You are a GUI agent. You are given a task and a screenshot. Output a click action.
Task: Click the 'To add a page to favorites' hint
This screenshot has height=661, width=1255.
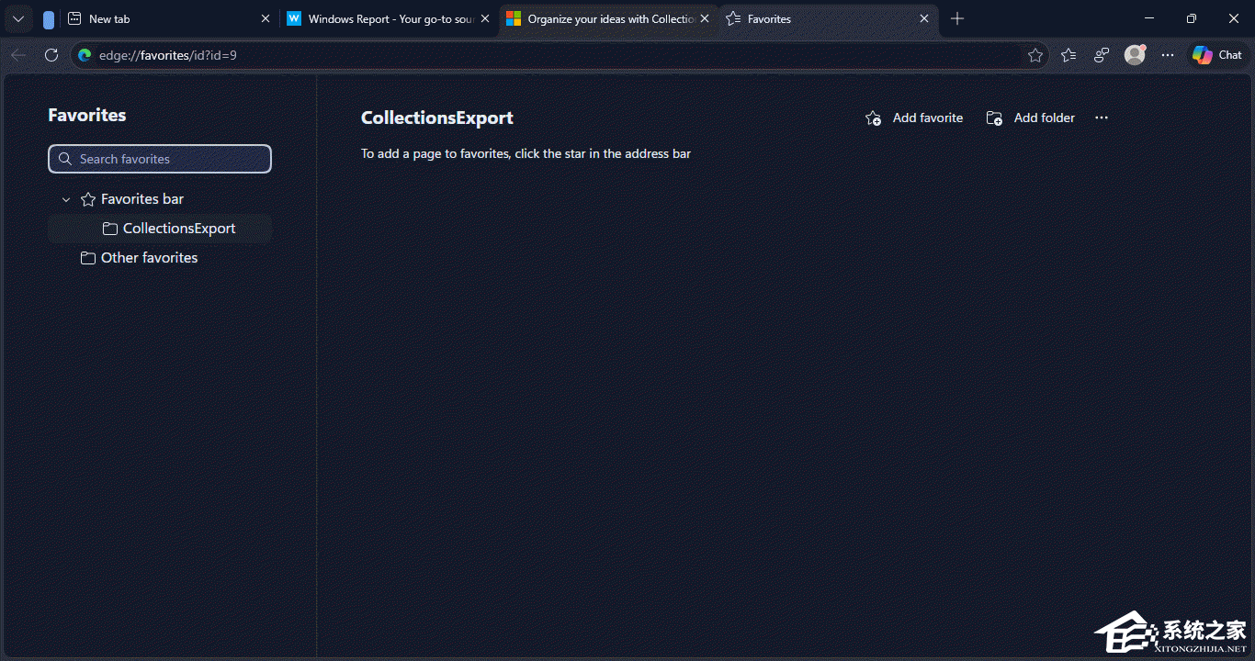[526, 153]
